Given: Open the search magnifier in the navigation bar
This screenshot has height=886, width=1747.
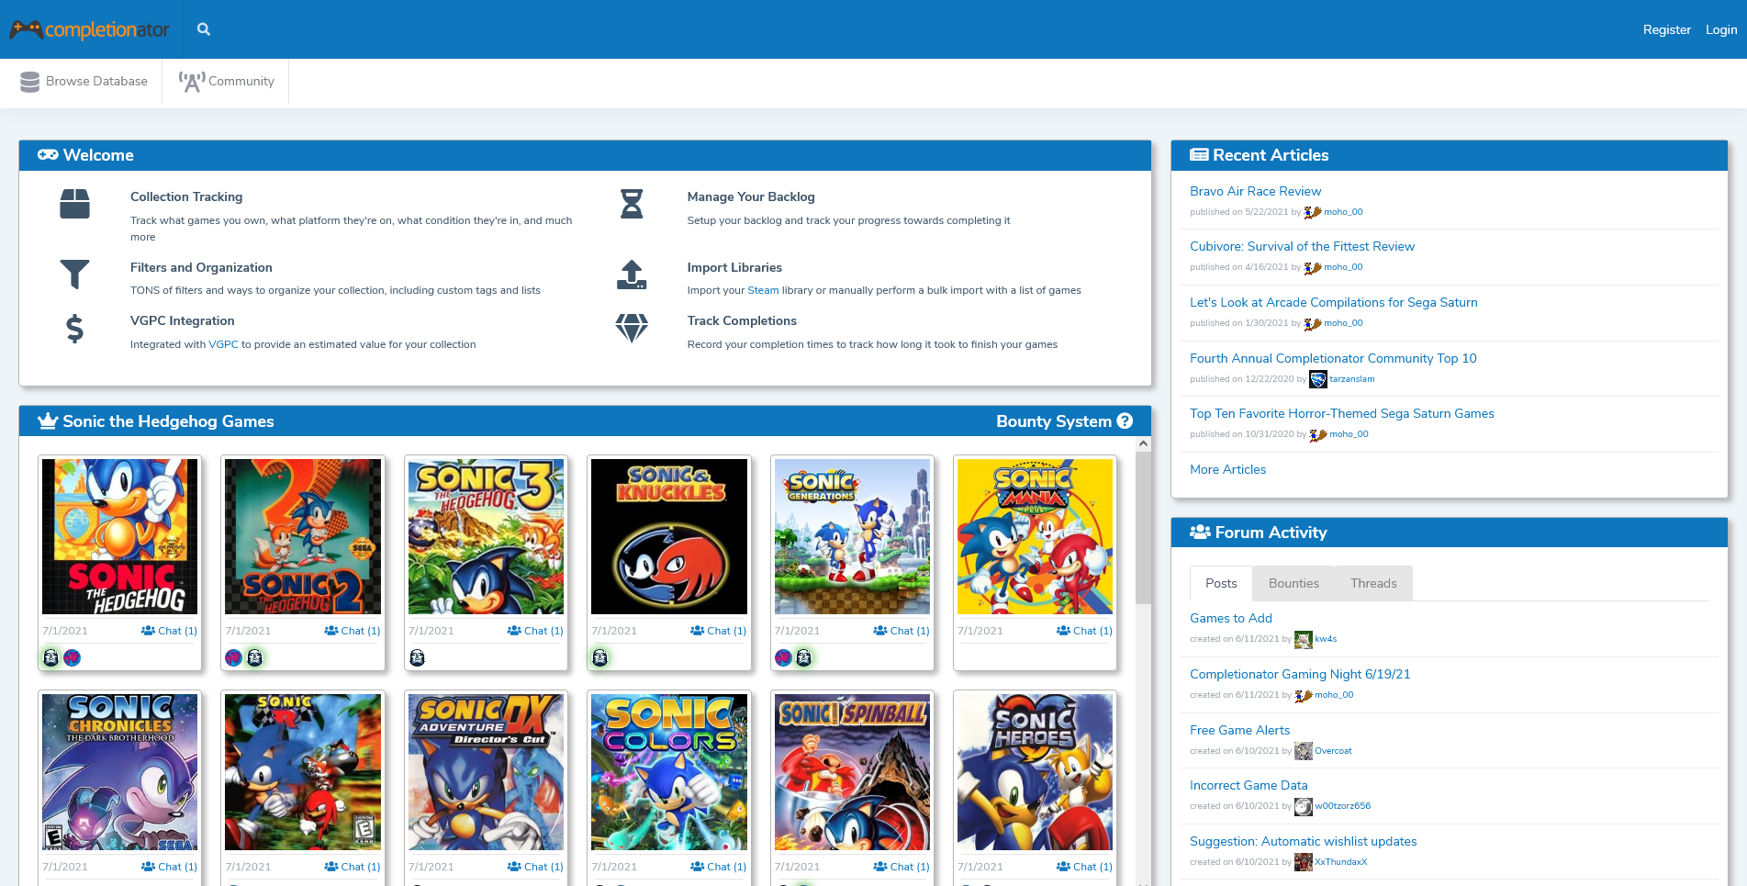Looking at the screenshot, I should [x=203, y=28].
